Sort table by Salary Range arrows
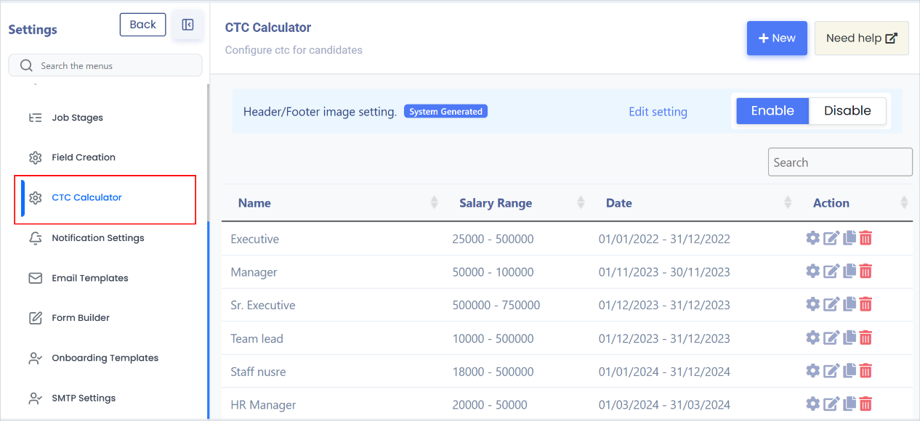The image size is (920, 421). pyautogui.click(x=581, y=203)
